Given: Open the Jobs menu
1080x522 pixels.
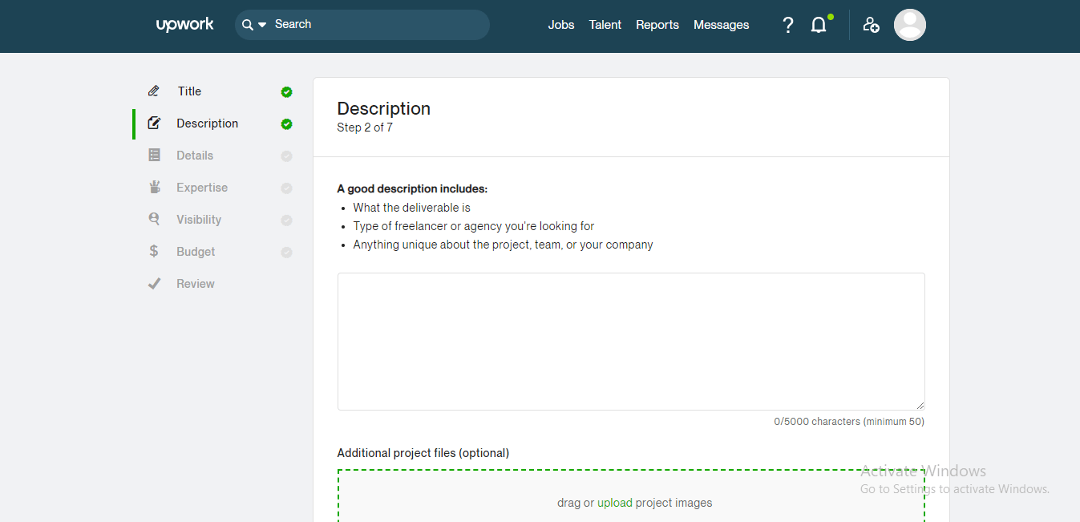Looking at the screenshot, I should click(x=560, y=25).
